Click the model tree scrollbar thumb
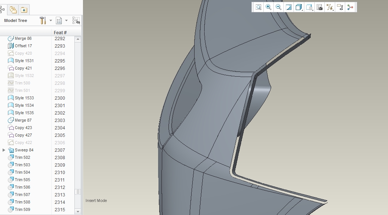This screenshot has width=388, height=215. pyautogui.click(x=78, y=192)
